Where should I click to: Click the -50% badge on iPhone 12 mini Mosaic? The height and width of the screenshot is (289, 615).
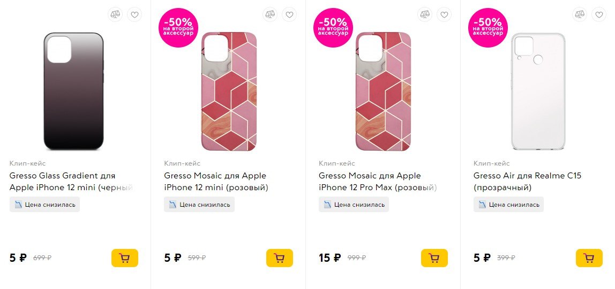tap(178, 27)
